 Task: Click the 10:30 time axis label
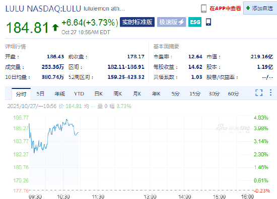coord(63,196)
